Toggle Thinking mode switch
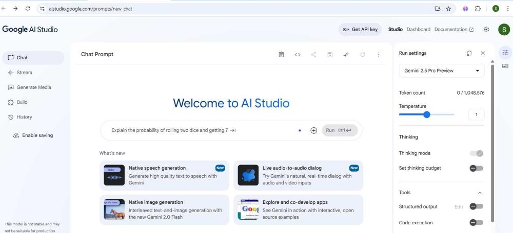513x233 pixels. click(x=477, y=153)
